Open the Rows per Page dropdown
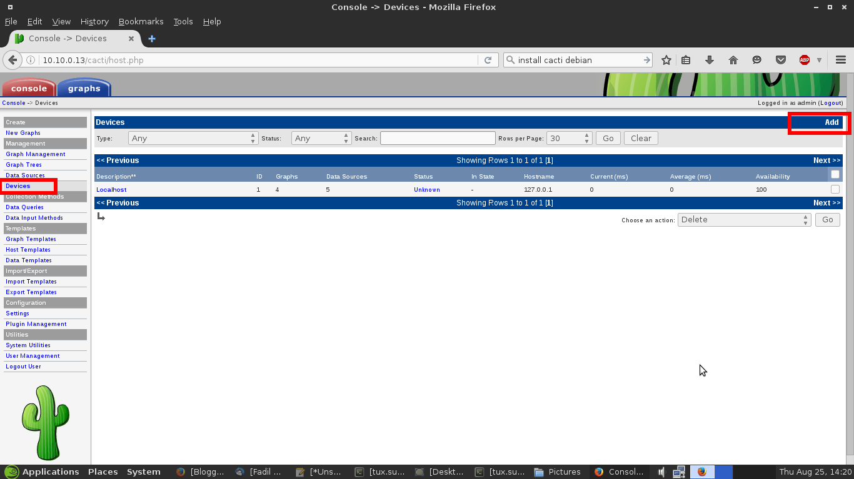The width and height of the screenshot is (854, 479). (x=569, y=138)
